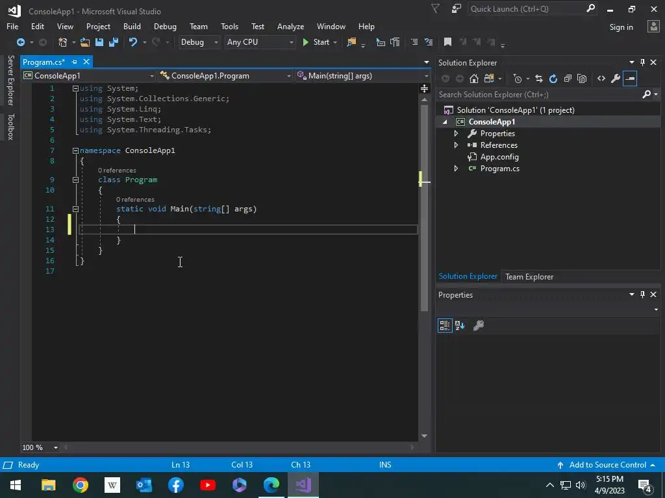Expand the Program.cs node in Solution Explorer
This screenshot has width=665, height=498.
pos(456,168)
